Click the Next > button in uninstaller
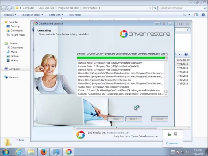The image size is (208, 156). click(134, 119)
